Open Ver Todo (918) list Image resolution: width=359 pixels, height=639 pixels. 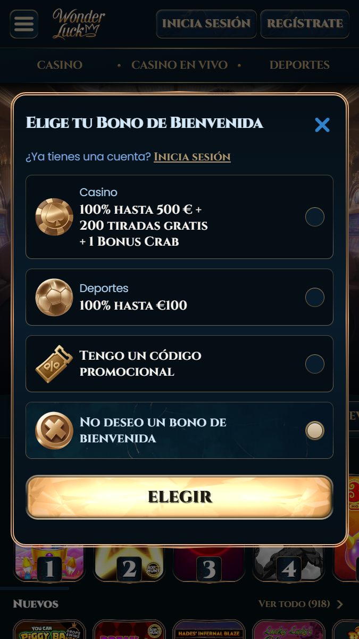click(294, 604)
